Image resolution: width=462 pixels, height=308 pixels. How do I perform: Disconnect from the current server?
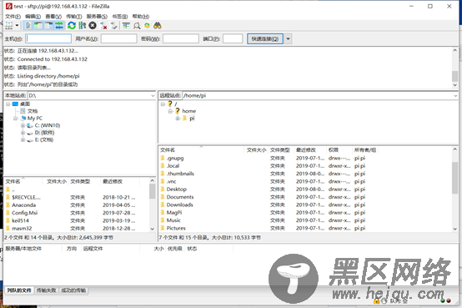(x=103, y=26)
